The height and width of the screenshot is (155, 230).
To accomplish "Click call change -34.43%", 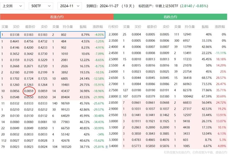I will (98, 122).
